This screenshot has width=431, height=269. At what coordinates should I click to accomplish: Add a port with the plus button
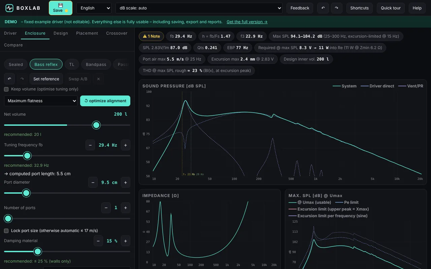coord(126,208)
